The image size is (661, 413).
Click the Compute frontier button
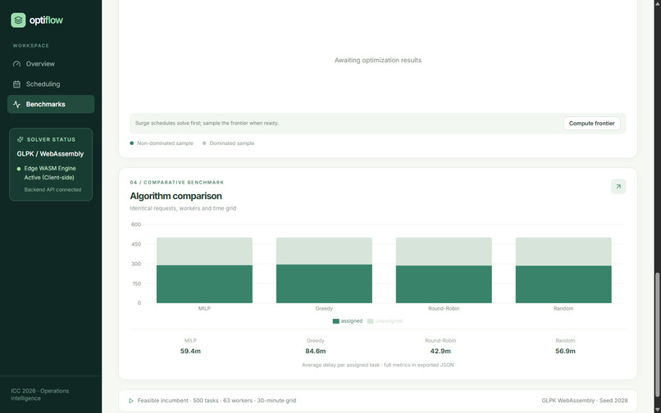coord(591,124)
